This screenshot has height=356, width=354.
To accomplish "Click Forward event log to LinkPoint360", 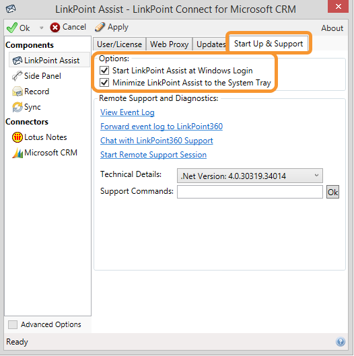I will click(x=162, y=127).
